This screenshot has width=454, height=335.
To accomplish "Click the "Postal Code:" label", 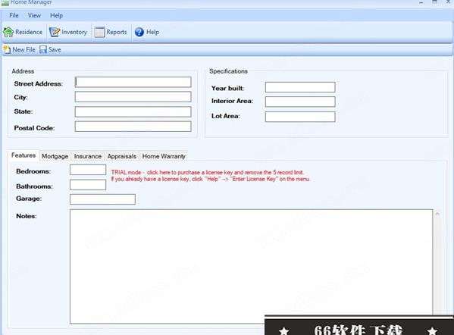I will 34,128.
